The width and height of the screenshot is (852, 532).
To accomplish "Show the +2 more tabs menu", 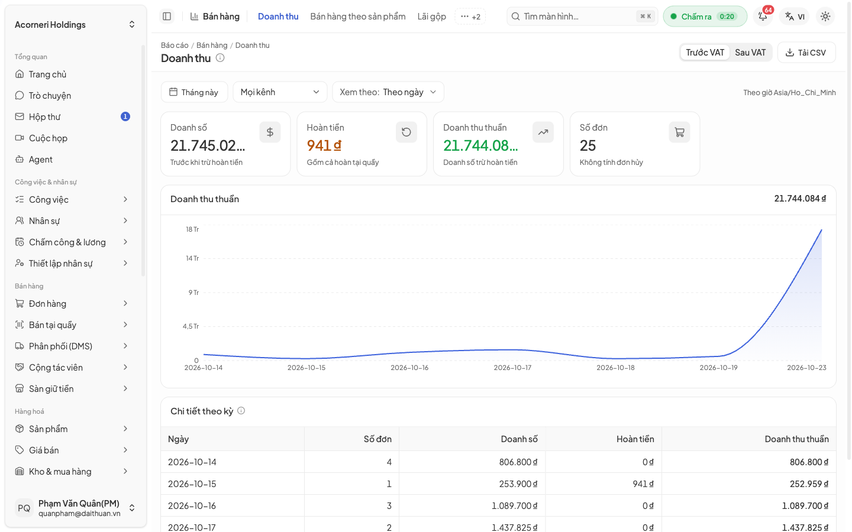I will (470, 17).
